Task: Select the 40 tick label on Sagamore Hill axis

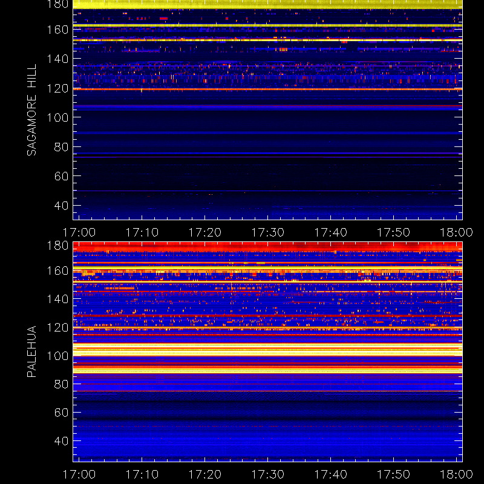Action: click(61, 206)
